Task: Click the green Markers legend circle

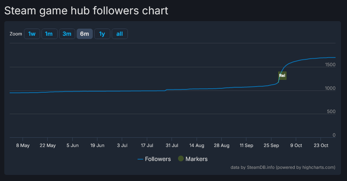Action: (x=181, y=159)
